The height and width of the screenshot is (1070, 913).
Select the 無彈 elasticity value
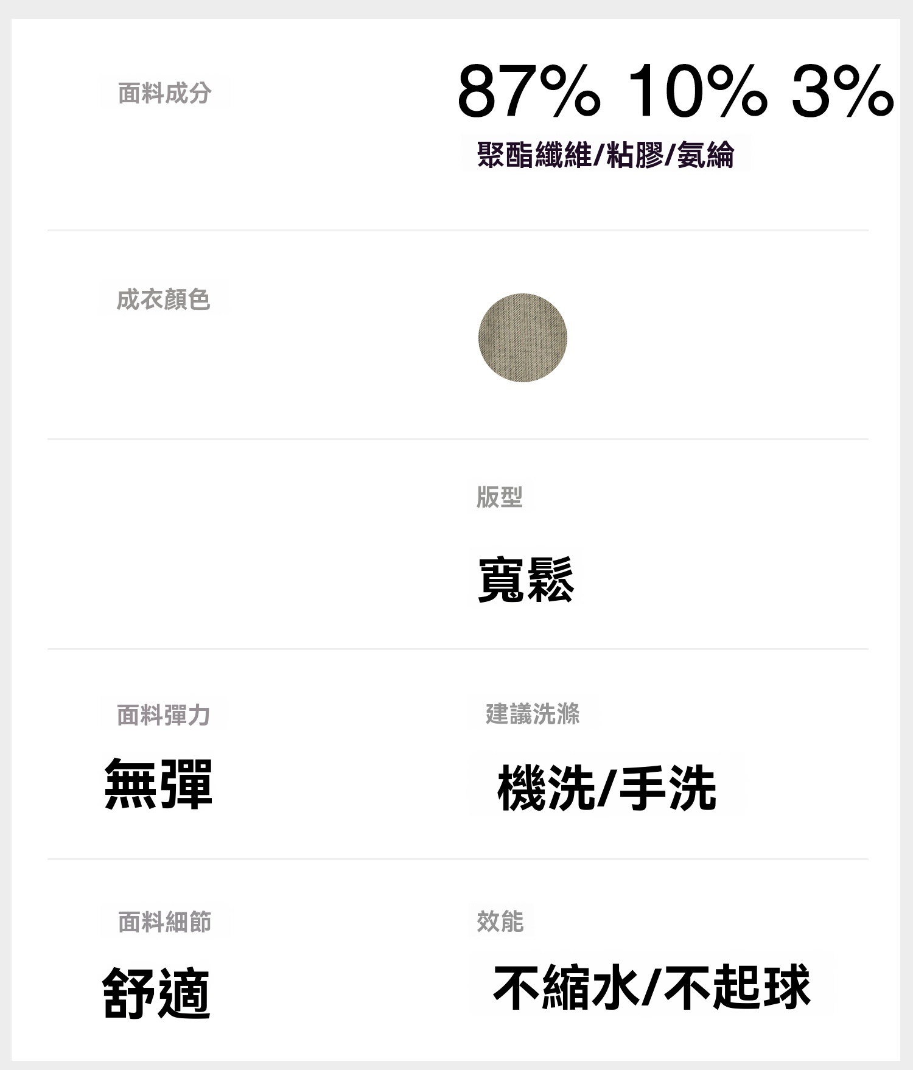coord(158,785)
